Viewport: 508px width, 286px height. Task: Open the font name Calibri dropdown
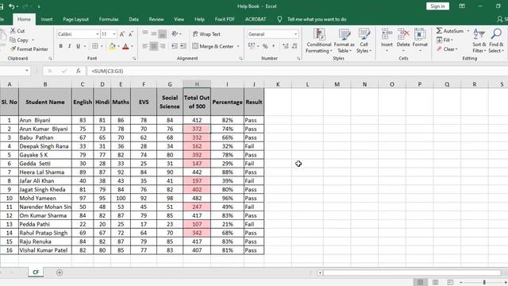[97, 34]
